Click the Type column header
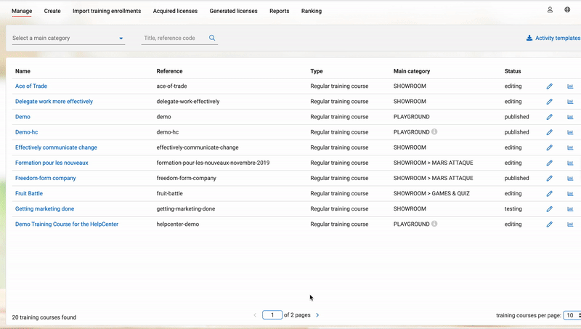The width and height of the screenshot is (581, 329). coord(317,71)
